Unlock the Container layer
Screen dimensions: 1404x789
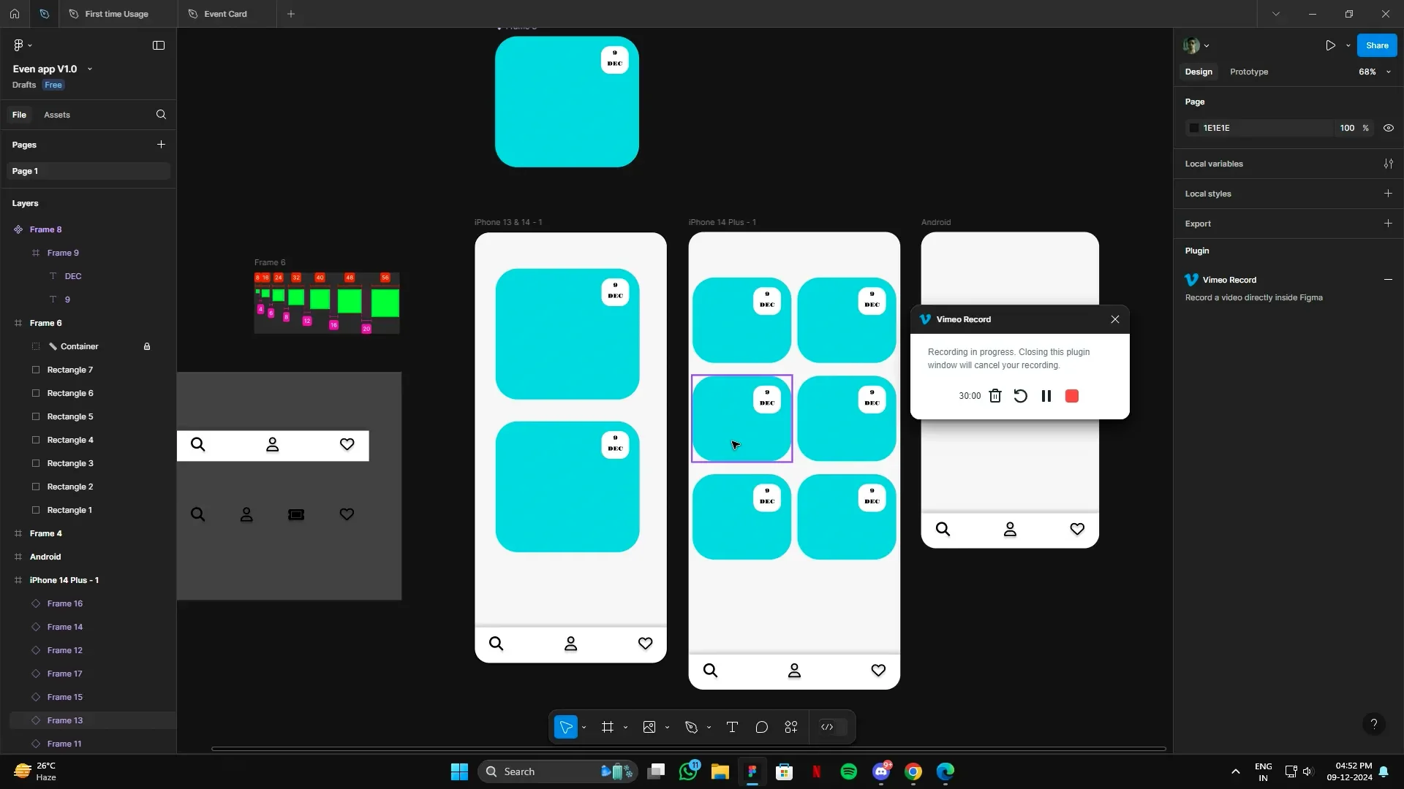tap(146, 346)
